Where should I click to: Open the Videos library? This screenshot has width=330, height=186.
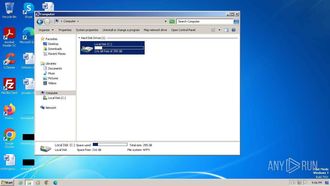point(52,83)
